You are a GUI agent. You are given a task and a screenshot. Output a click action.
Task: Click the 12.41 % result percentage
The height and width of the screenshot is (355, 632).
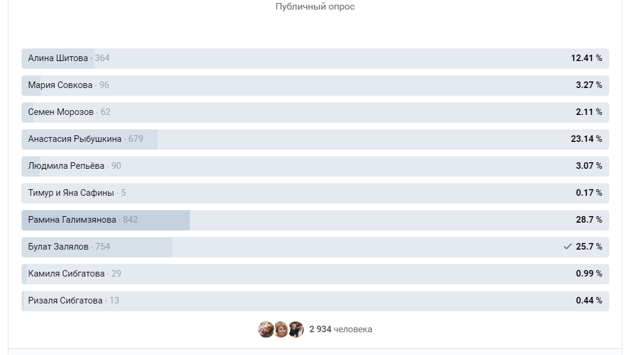(x=586, y=58)
